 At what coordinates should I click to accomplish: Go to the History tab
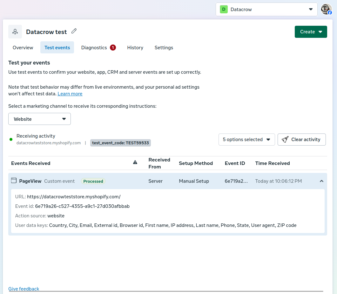(135, 48)
